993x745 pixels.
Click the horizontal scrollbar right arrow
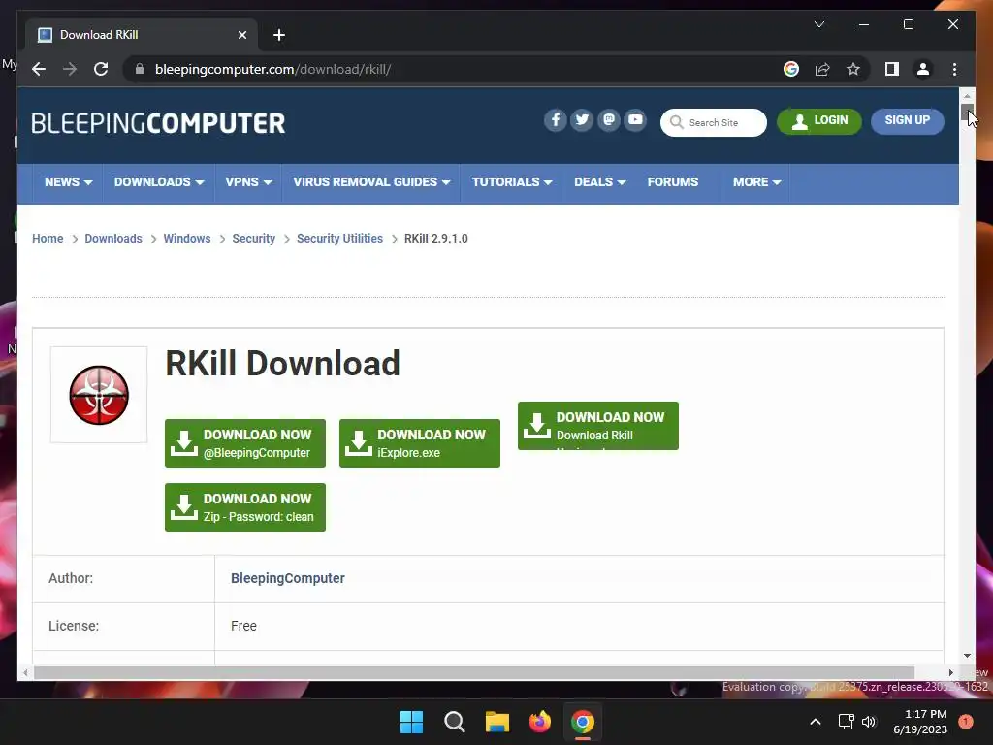(x=950, y=673)
